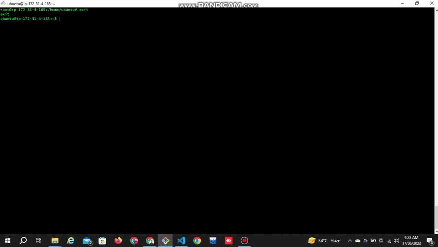
Task: Open the notification Action Center
Action: (430, 240)
